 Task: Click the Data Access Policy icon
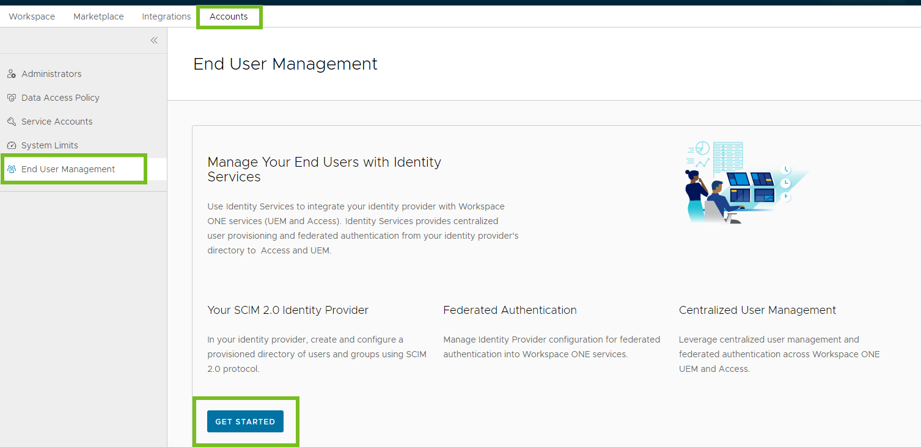click(11, 98)
